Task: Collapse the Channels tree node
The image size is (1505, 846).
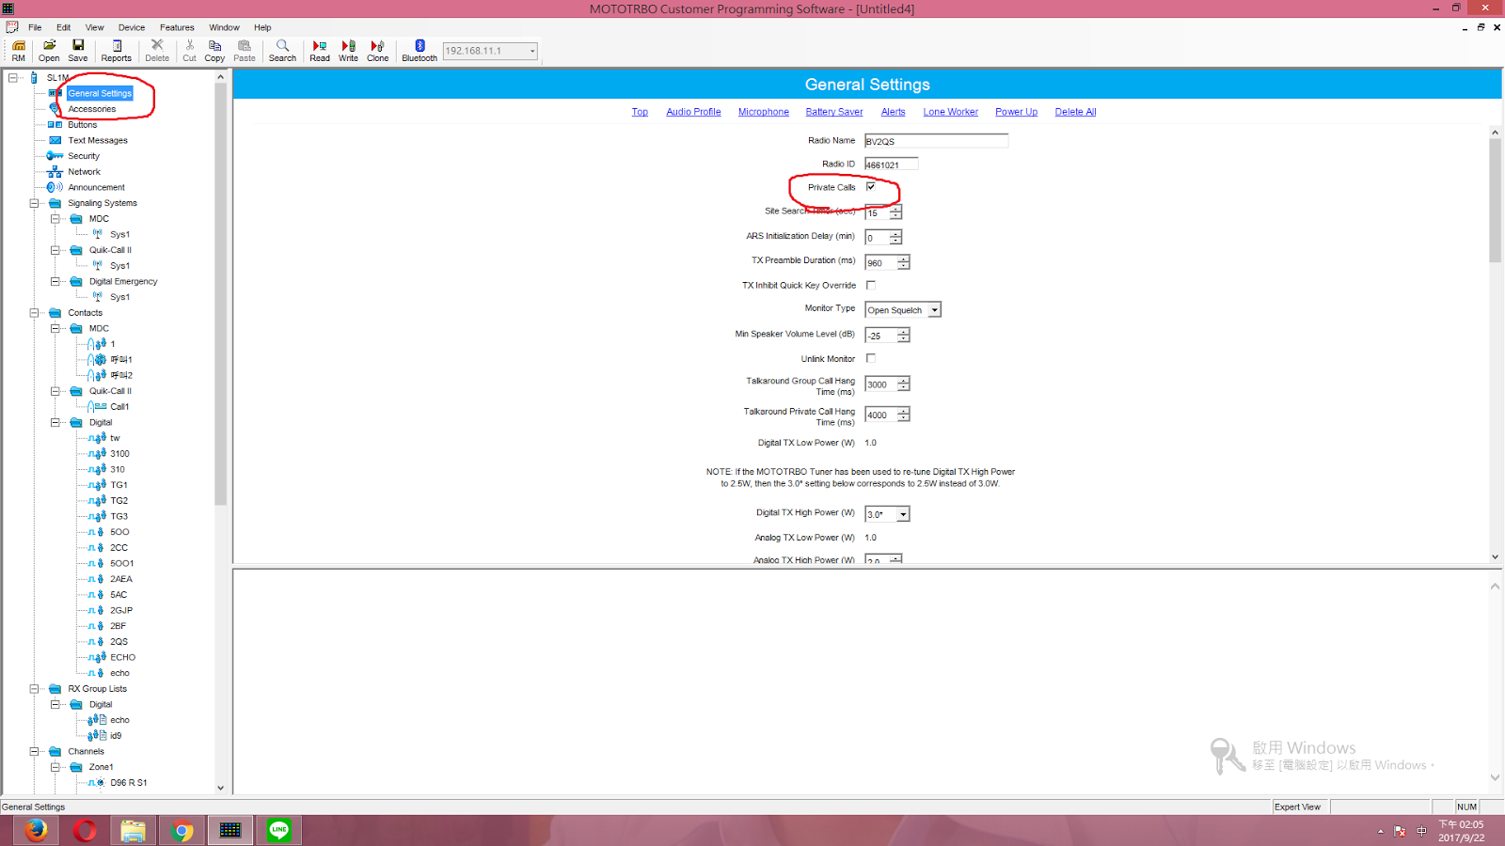Action: point(35,751)
